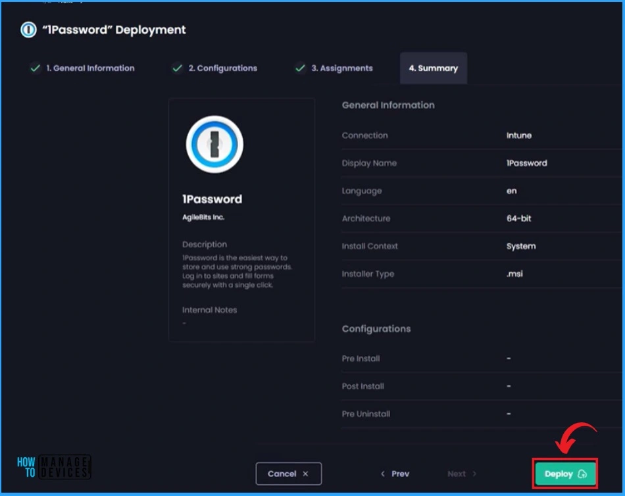
Task: Click the Language label
Action: (x=362, y=191)
